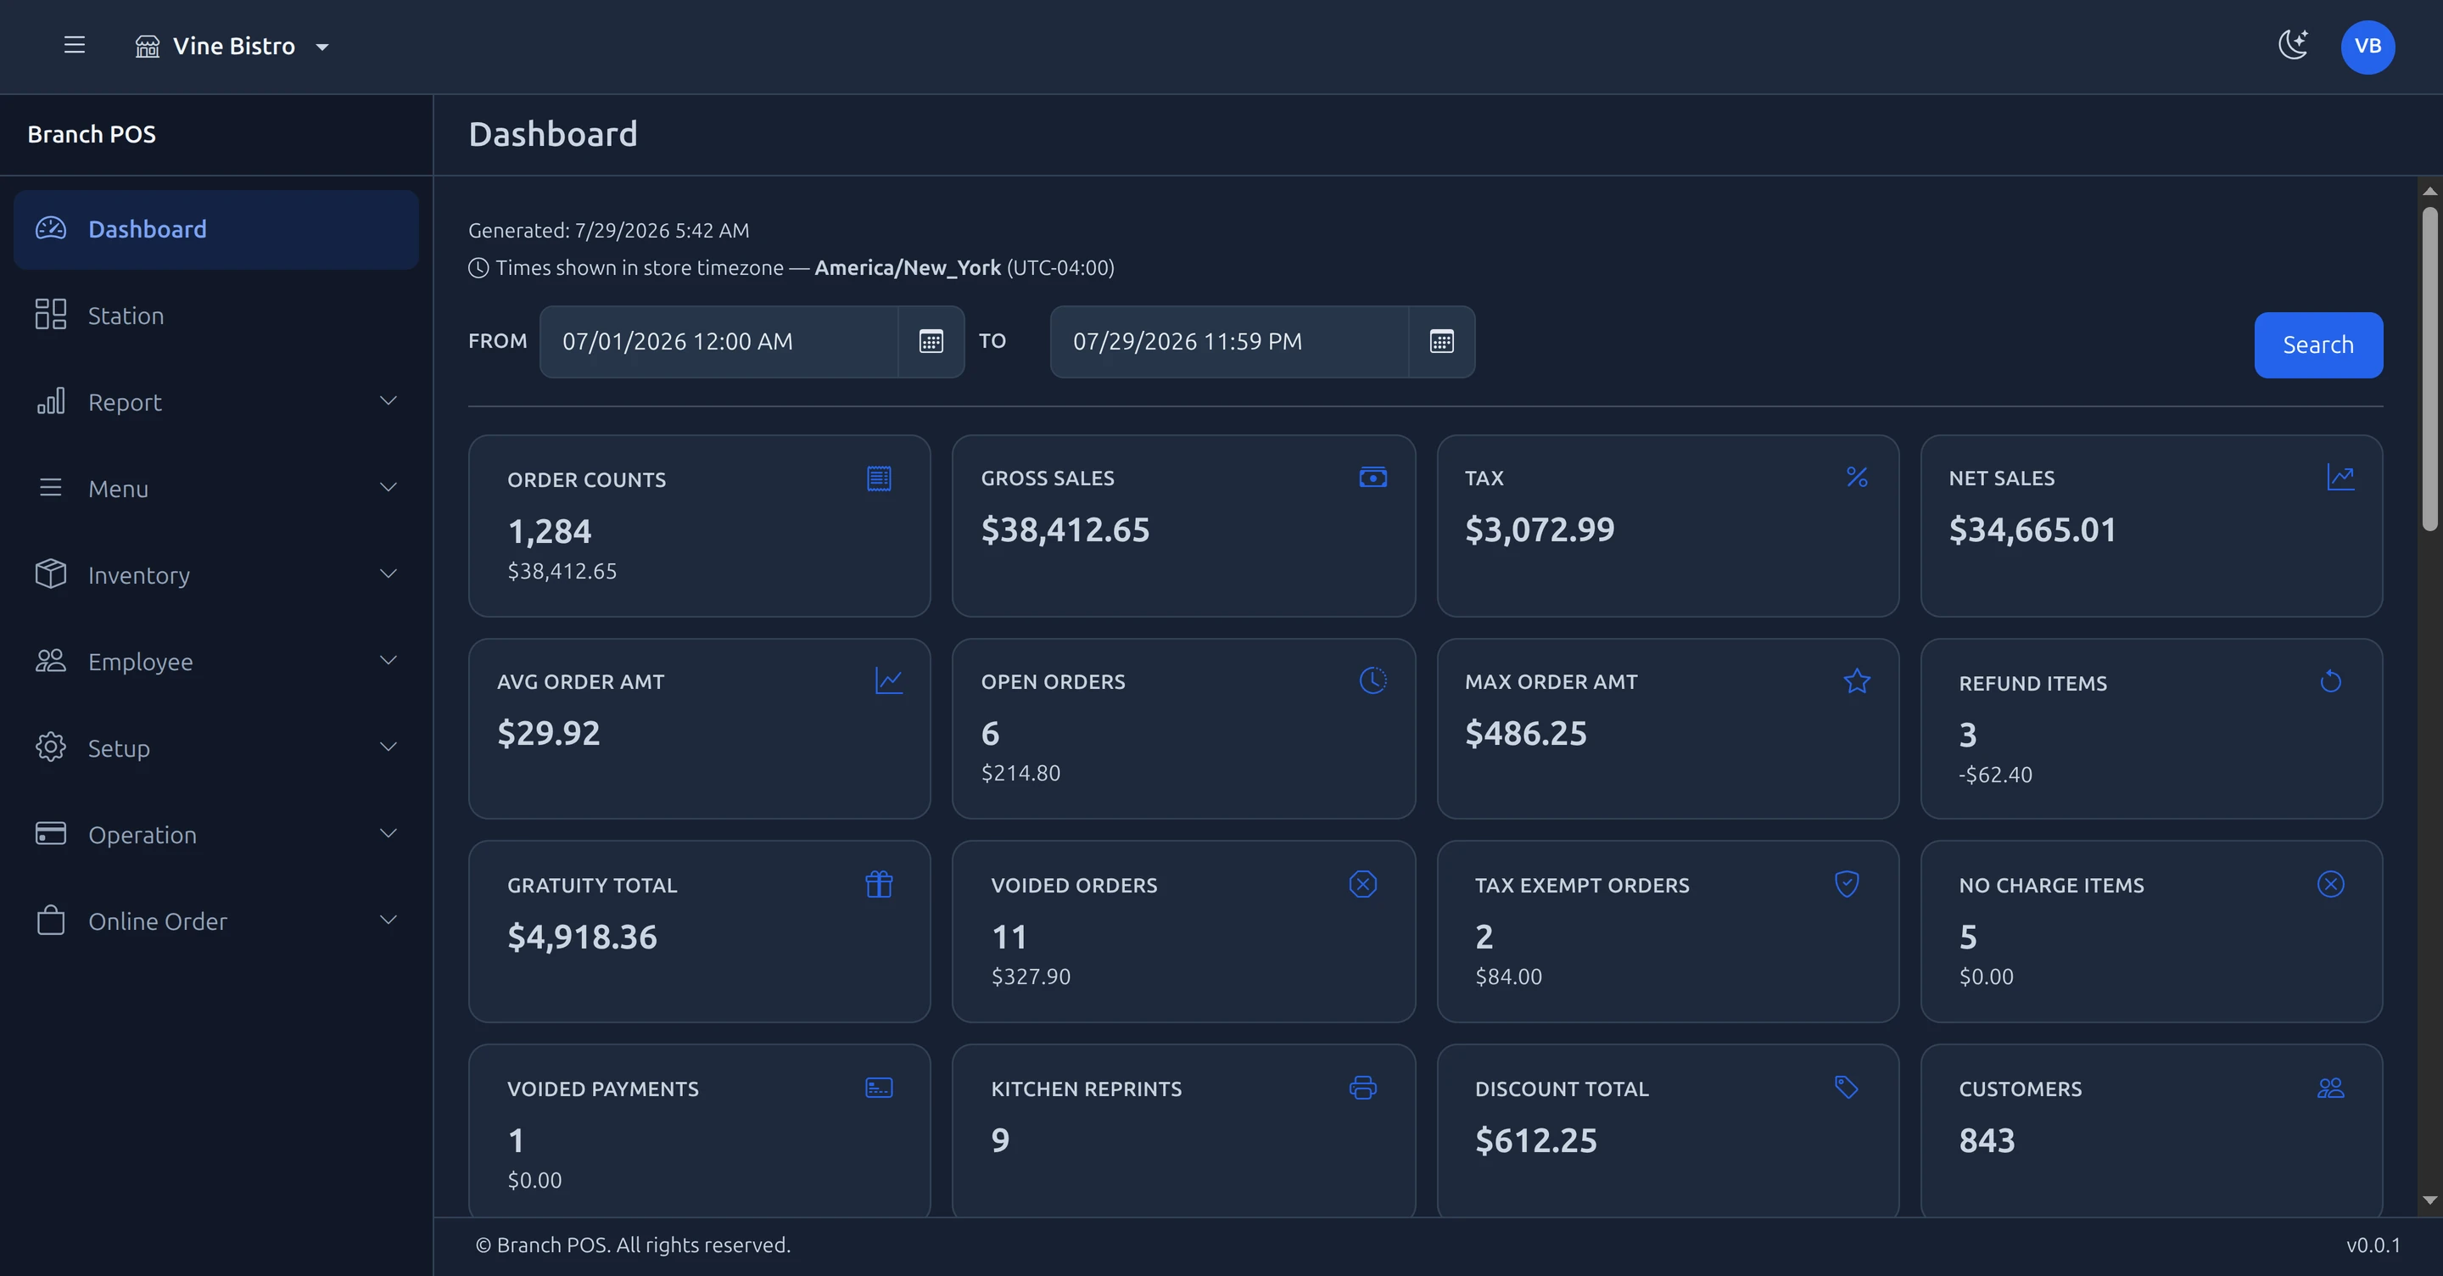Click the Tax Exempt Orders shield icon
The height and width of the screenshot is (1276, 2443).
[1847, 884]
